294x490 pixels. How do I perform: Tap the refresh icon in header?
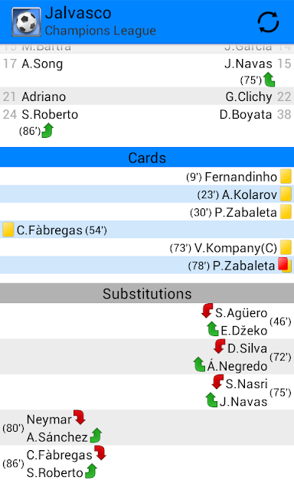point(268,22)
